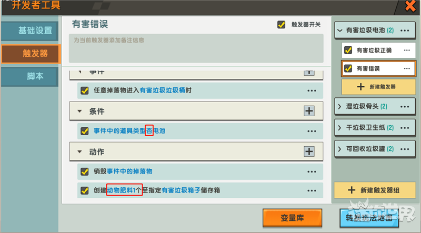The image size is (421, 233).
Task: Disable the 创建动物肥料 action checkbox
Action: [x=85, y=190]
